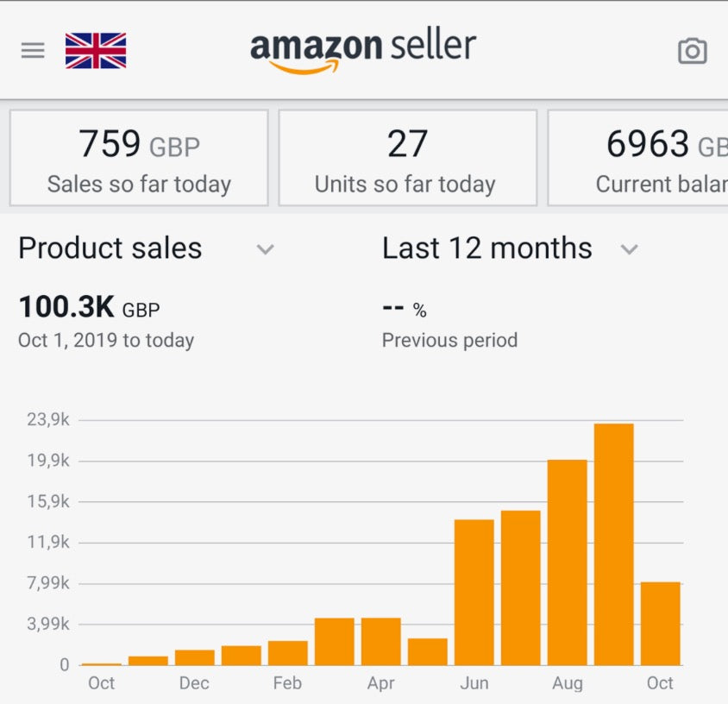Select the July sales bar
728x704 pixels.
point(521,588)
